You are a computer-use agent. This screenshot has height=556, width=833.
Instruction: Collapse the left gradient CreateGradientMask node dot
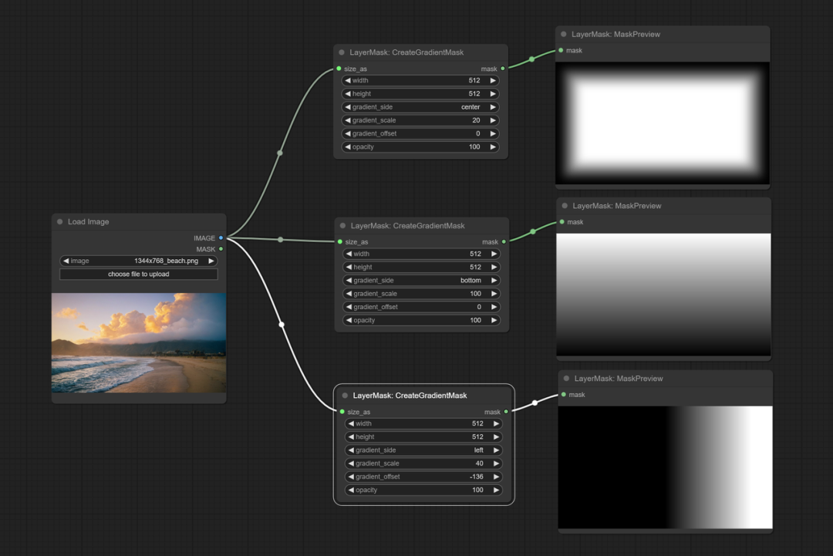tap(345, 395)
